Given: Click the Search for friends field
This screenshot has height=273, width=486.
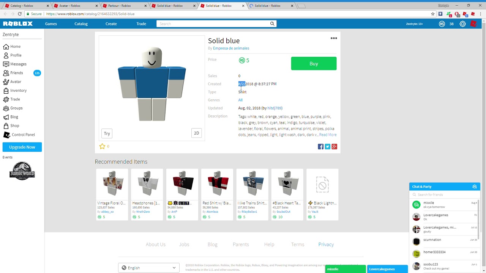Looking at the screenshot, I should click(445, 195).
